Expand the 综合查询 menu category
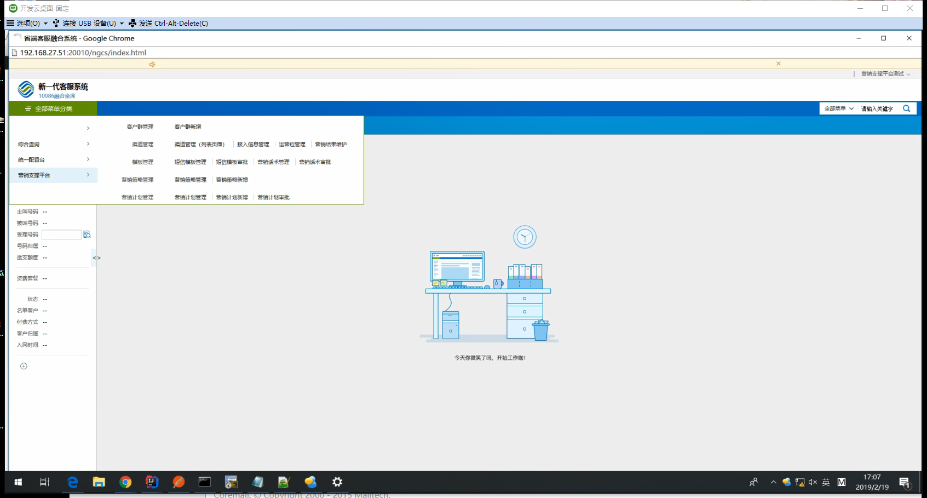 (x=53, y=144)
